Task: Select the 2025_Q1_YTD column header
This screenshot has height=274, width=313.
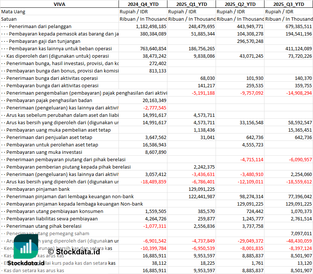Action: pos(192,4)
